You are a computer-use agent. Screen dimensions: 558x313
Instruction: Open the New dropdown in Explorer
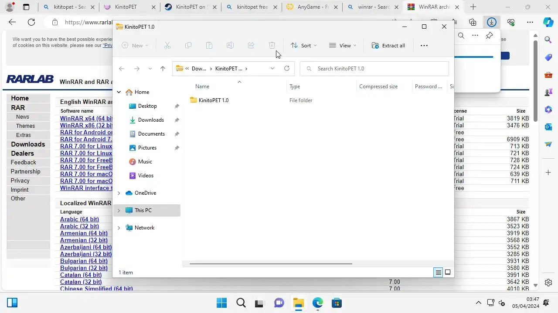135,45
